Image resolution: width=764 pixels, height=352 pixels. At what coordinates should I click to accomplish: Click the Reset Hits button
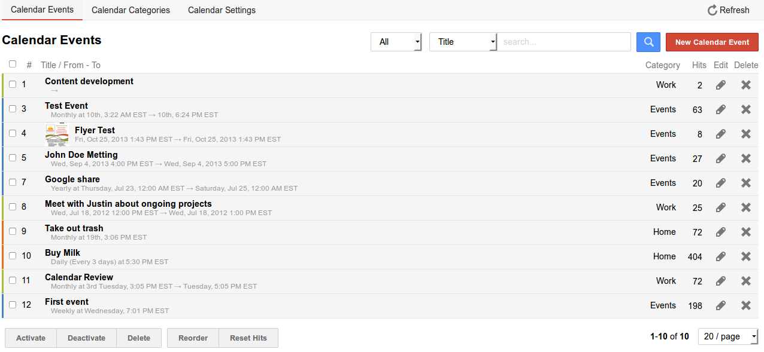click(x=248, y=338)
